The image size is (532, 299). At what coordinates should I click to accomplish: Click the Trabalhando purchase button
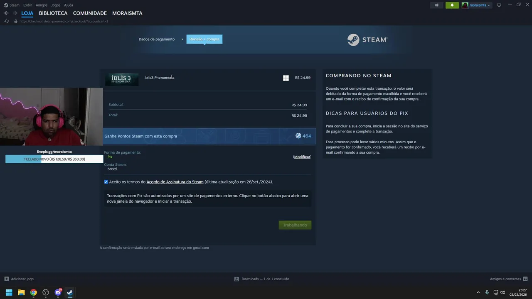tap(295, 225)
